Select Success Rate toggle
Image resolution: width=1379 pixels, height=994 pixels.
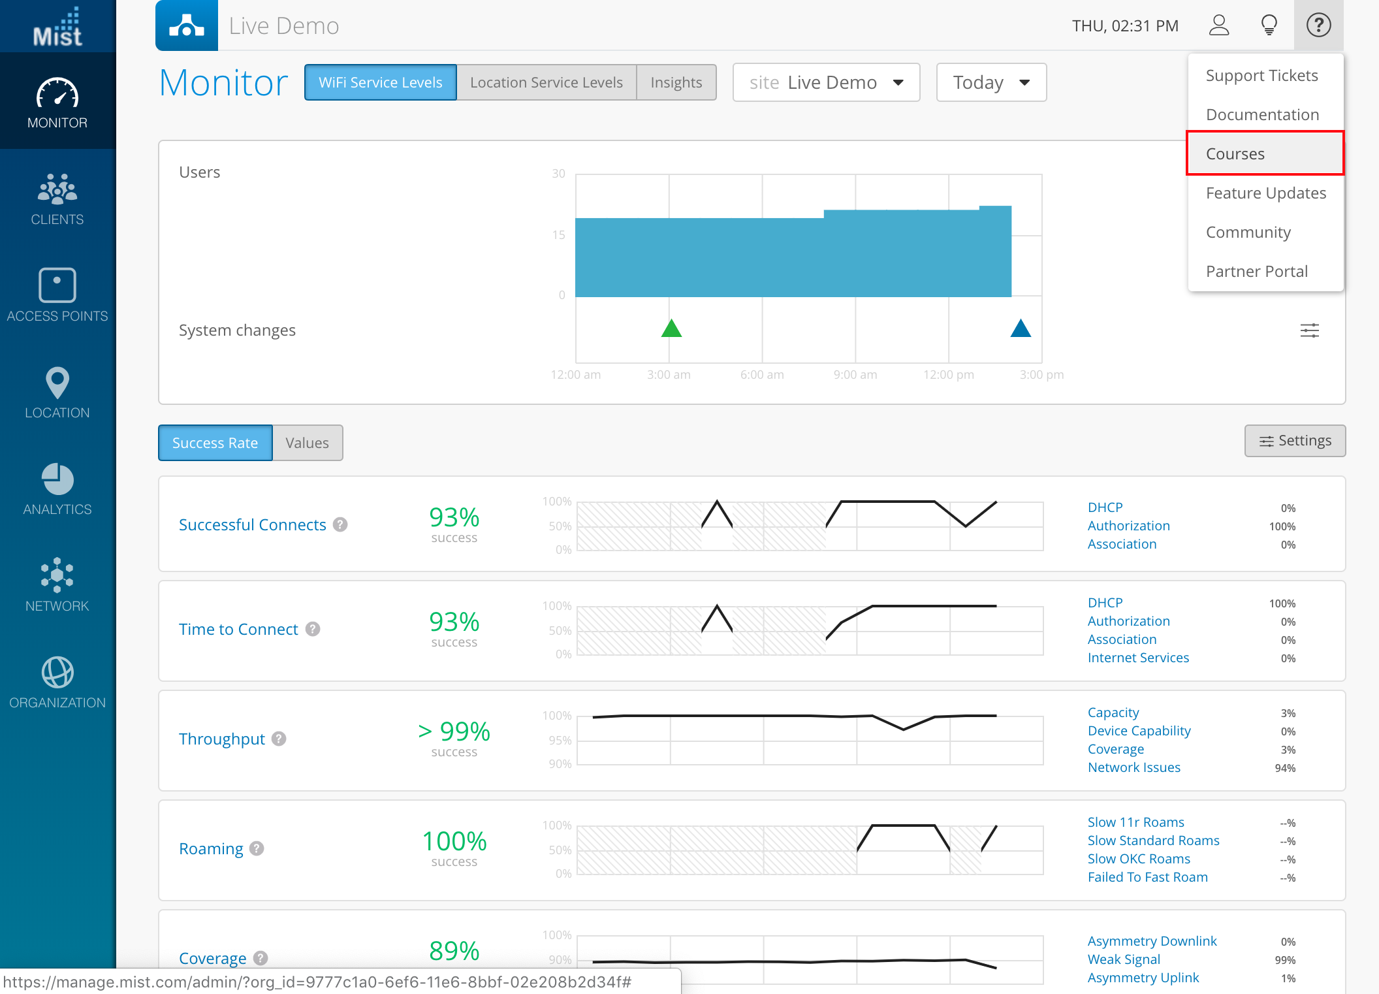(x=215, y=443)
